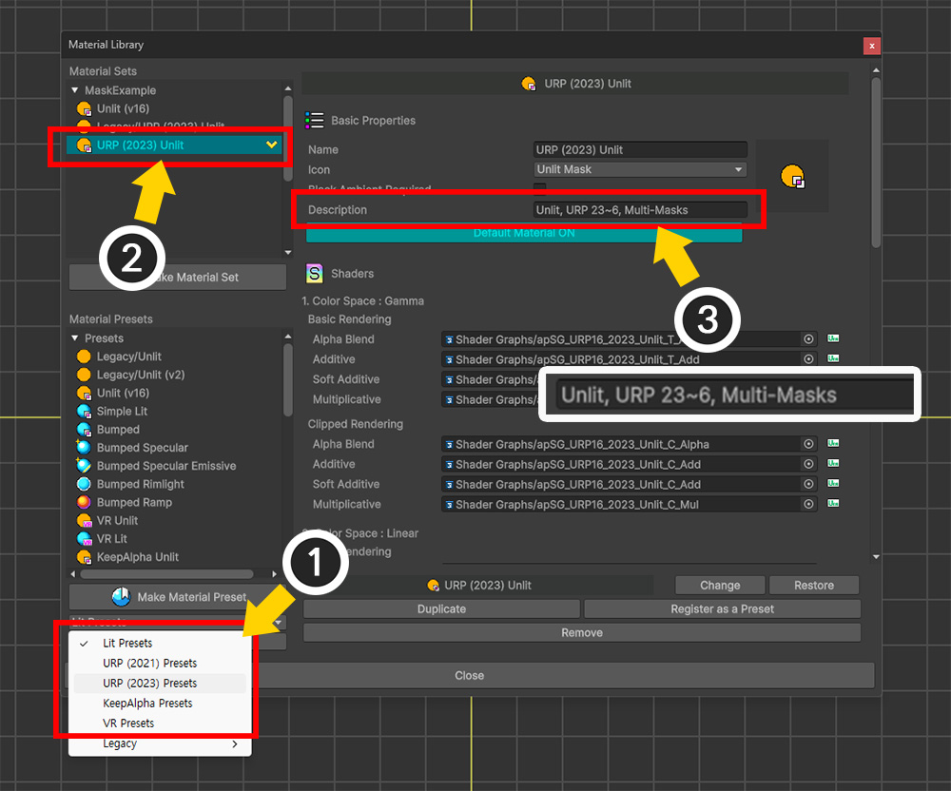This screenshot has height=791, width=951.
Task: Collapse the MaskExample material set tree
Action: [75, 90]
